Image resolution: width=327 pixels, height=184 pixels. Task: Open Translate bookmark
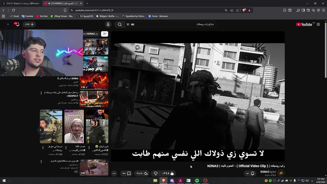coord(28,16)
